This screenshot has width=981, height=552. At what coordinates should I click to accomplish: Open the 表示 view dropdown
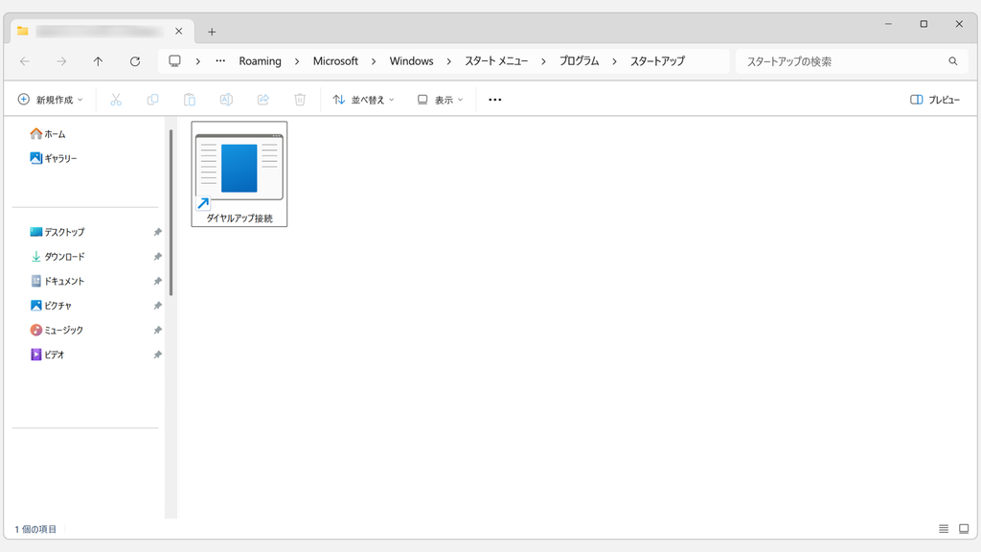pos(441,100)
